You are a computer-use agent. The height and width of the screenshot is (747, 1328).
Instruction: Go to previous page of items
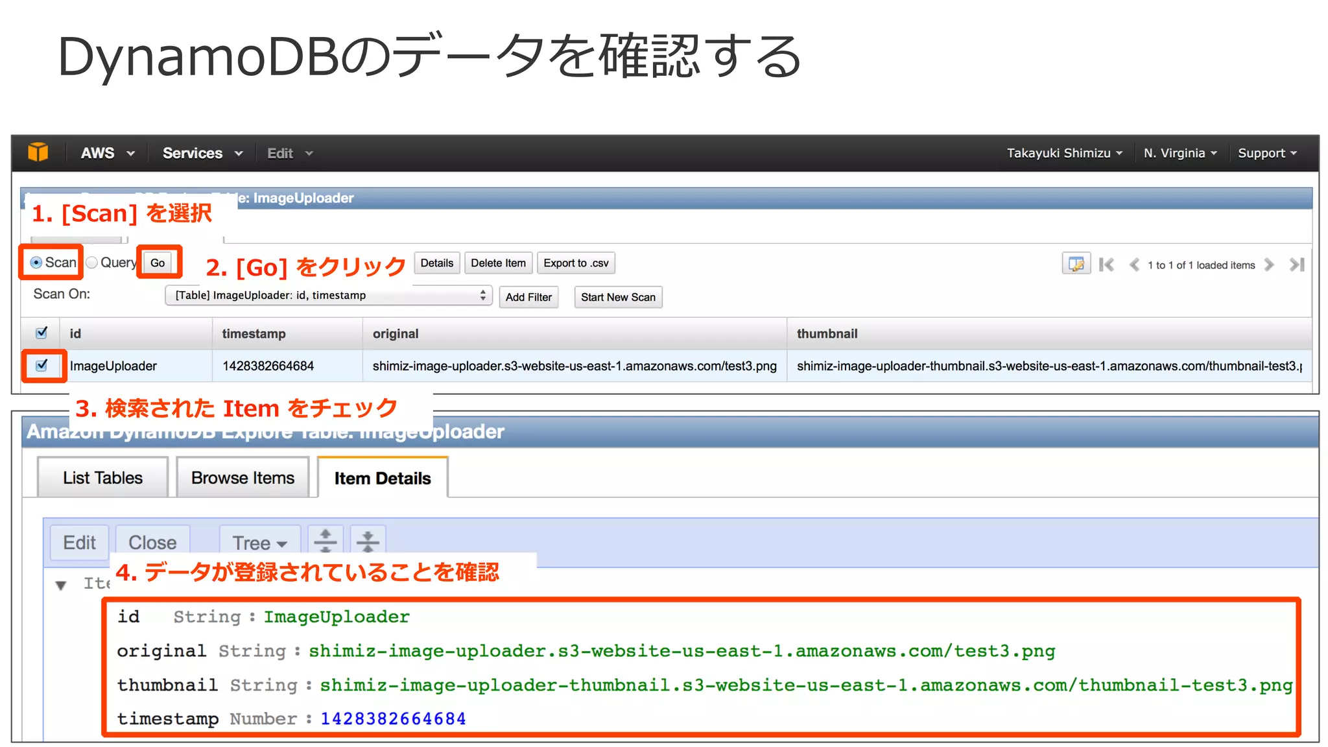[x=1134, y=265]
